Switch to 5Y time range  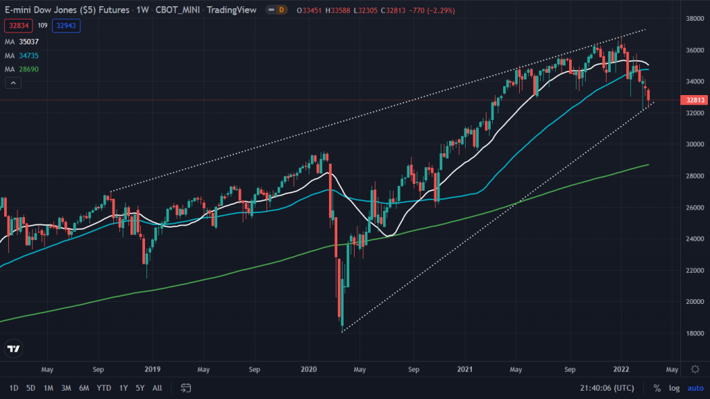point(140,387)
